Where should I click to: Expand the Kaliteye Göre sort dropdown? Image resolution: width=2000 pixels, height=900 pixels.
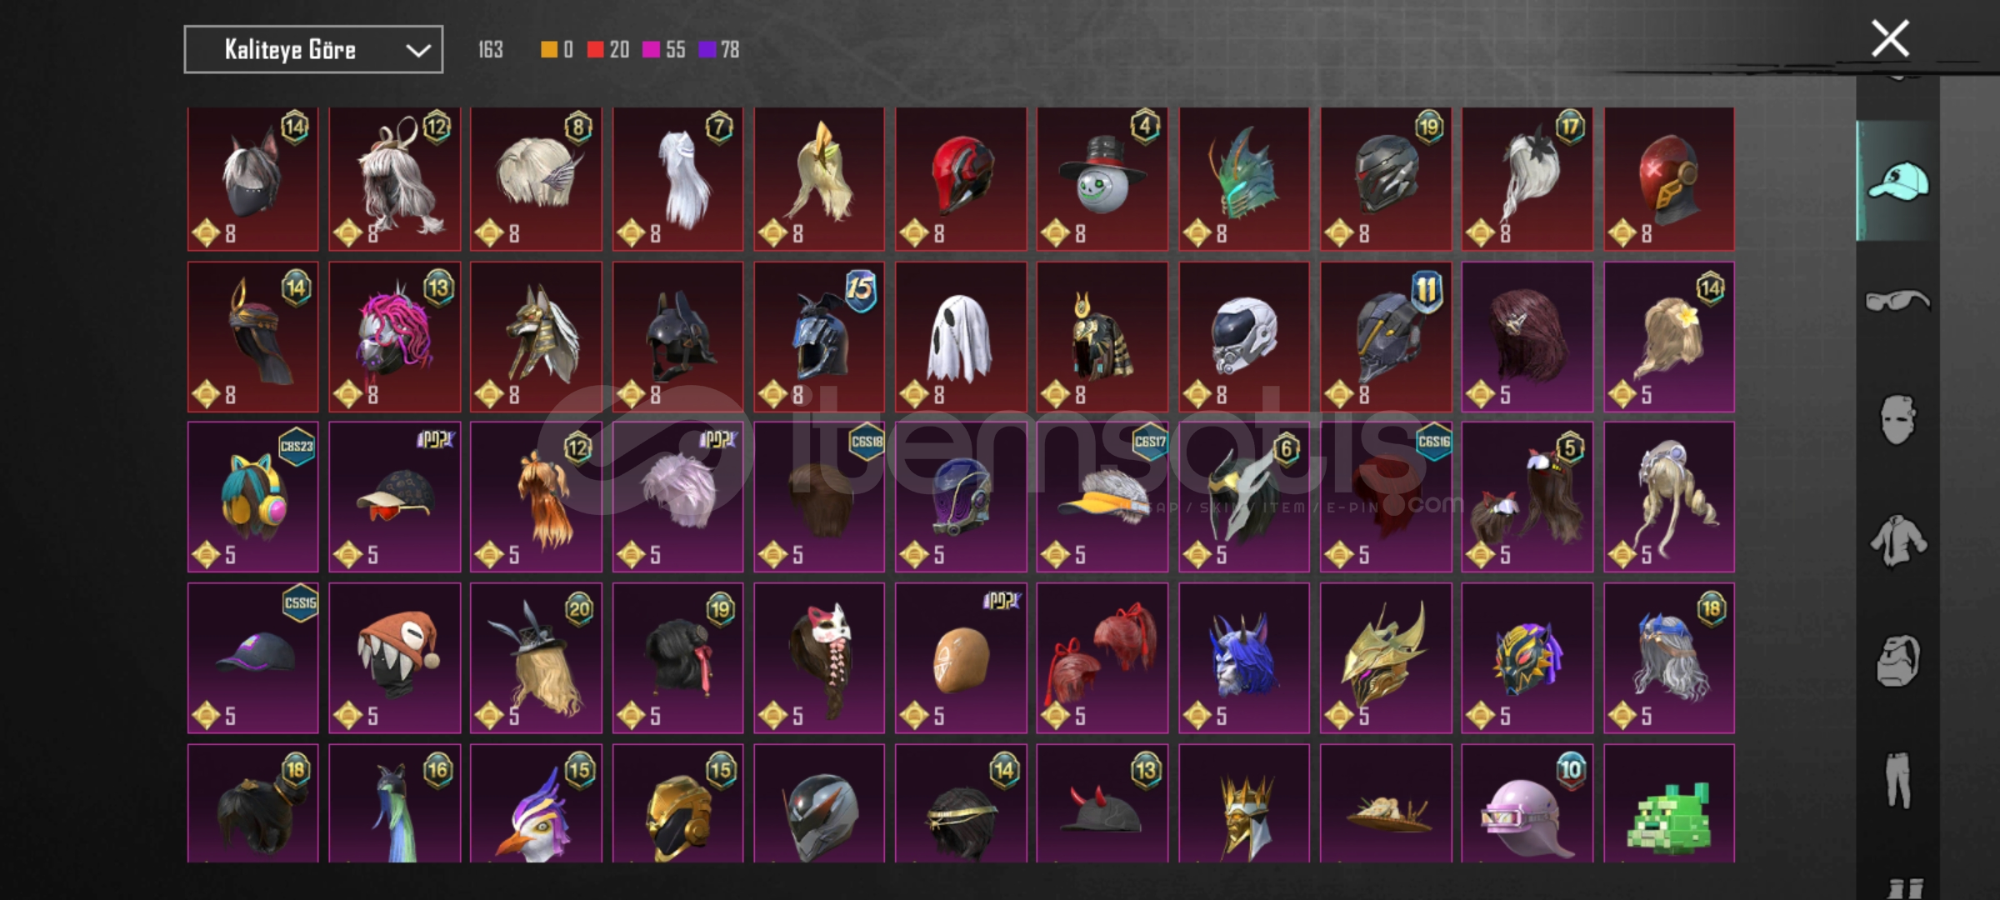click(313, 50)
